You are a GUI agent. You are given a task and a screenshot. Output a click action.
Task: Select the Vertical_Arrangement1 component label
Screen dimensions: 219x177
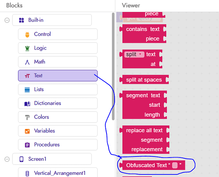60,173
